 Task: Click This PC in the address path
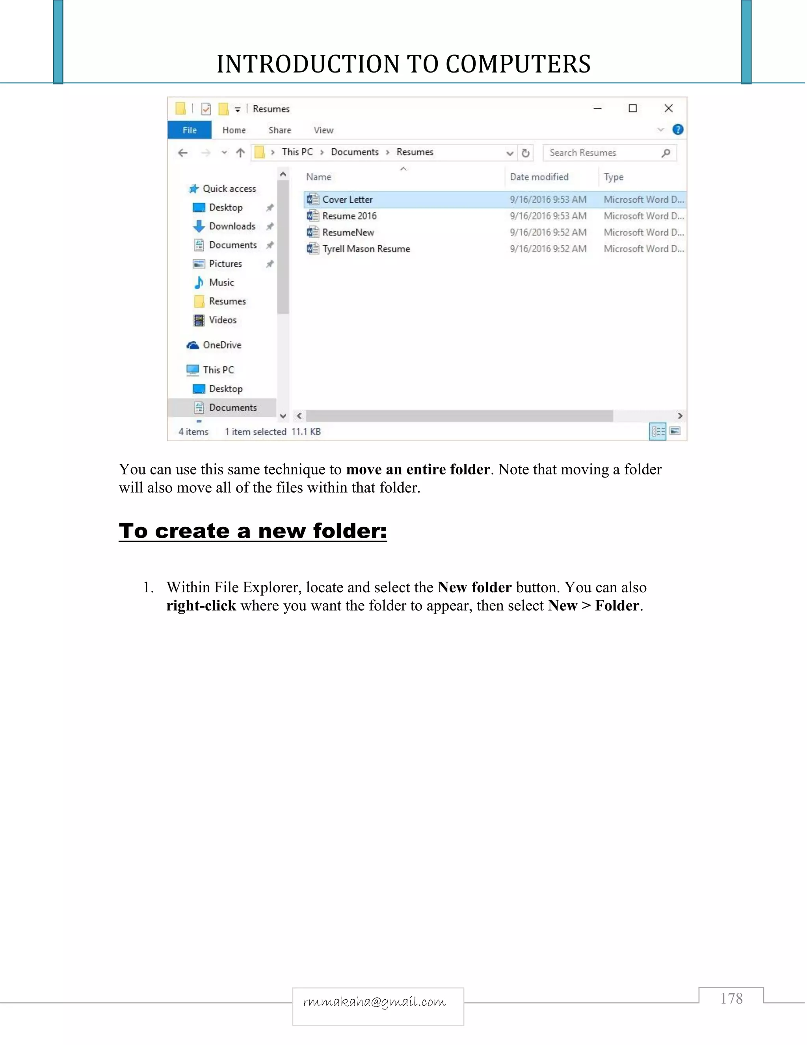pyautogui.click(x=297, y=152)
